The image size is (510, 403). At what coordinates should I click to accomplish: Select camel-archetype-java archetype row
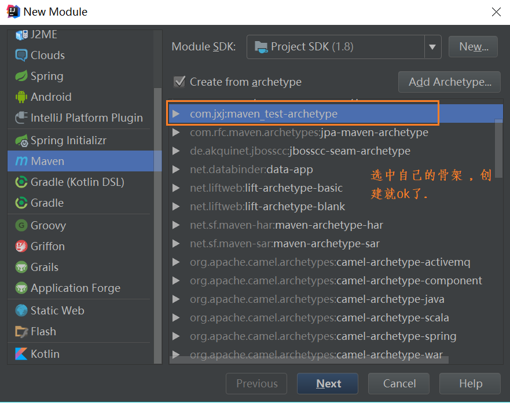pos(336,299)
